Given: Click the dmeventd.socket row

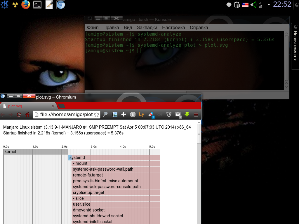Looking at the screenshot, I should (x=116, y=210).
